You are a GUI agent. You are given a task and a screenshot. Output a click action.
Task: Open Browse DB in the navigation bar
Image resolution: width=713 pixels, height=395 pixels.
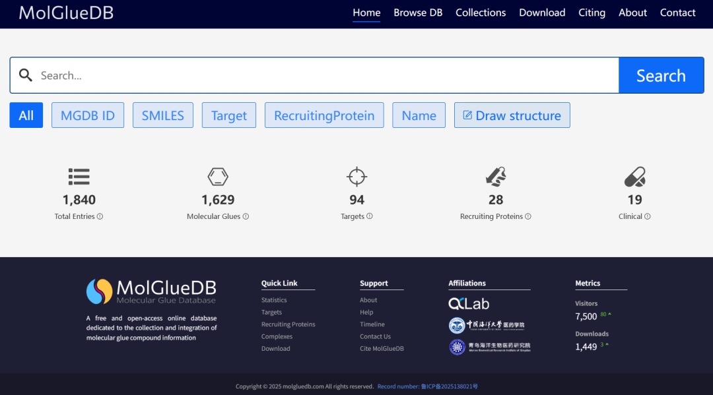pos(418,13)
